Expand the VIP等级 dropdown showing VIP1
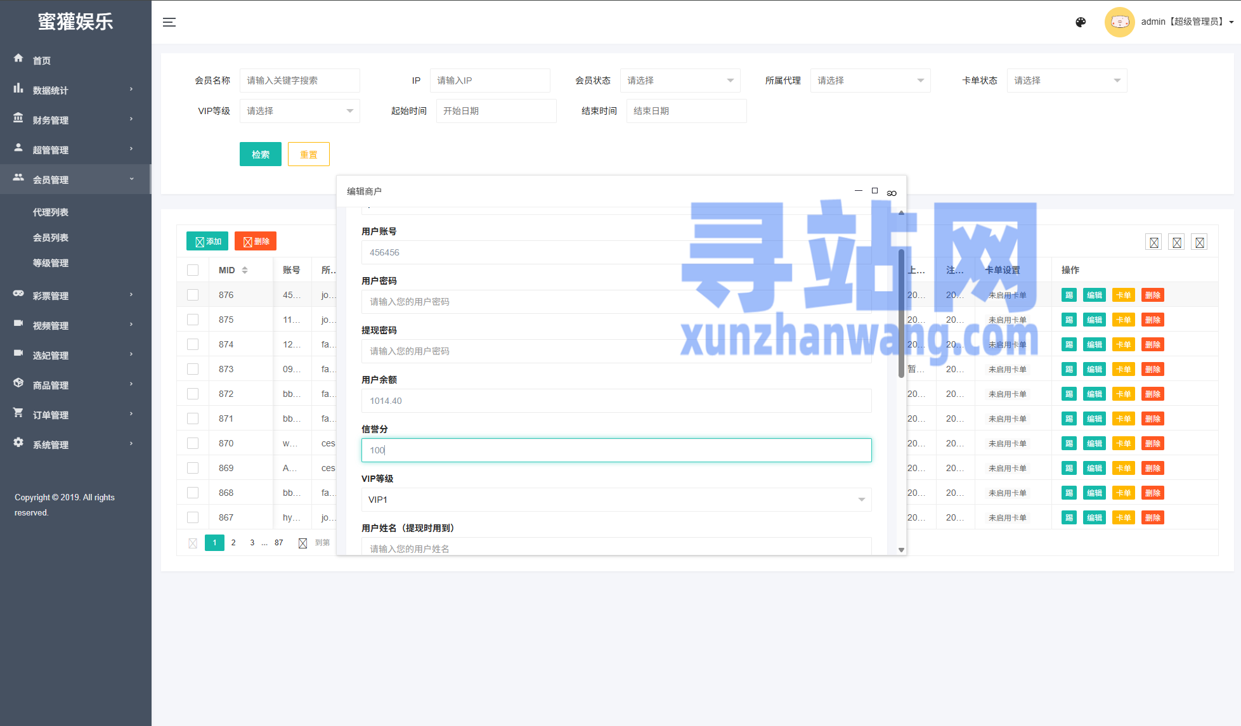The image size is (1241, 726). pos(616,500)
